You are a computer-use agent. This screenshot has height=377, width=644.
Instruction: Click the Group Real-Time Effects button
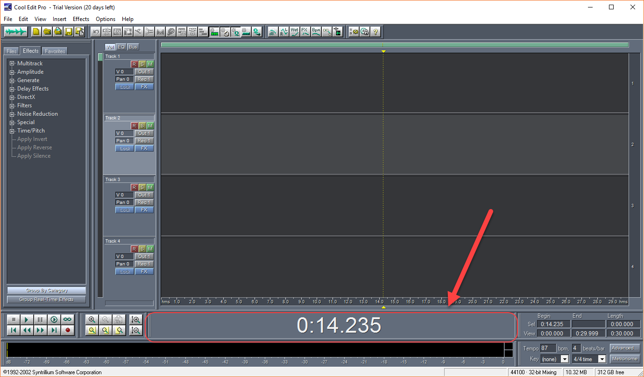point(46,300)
